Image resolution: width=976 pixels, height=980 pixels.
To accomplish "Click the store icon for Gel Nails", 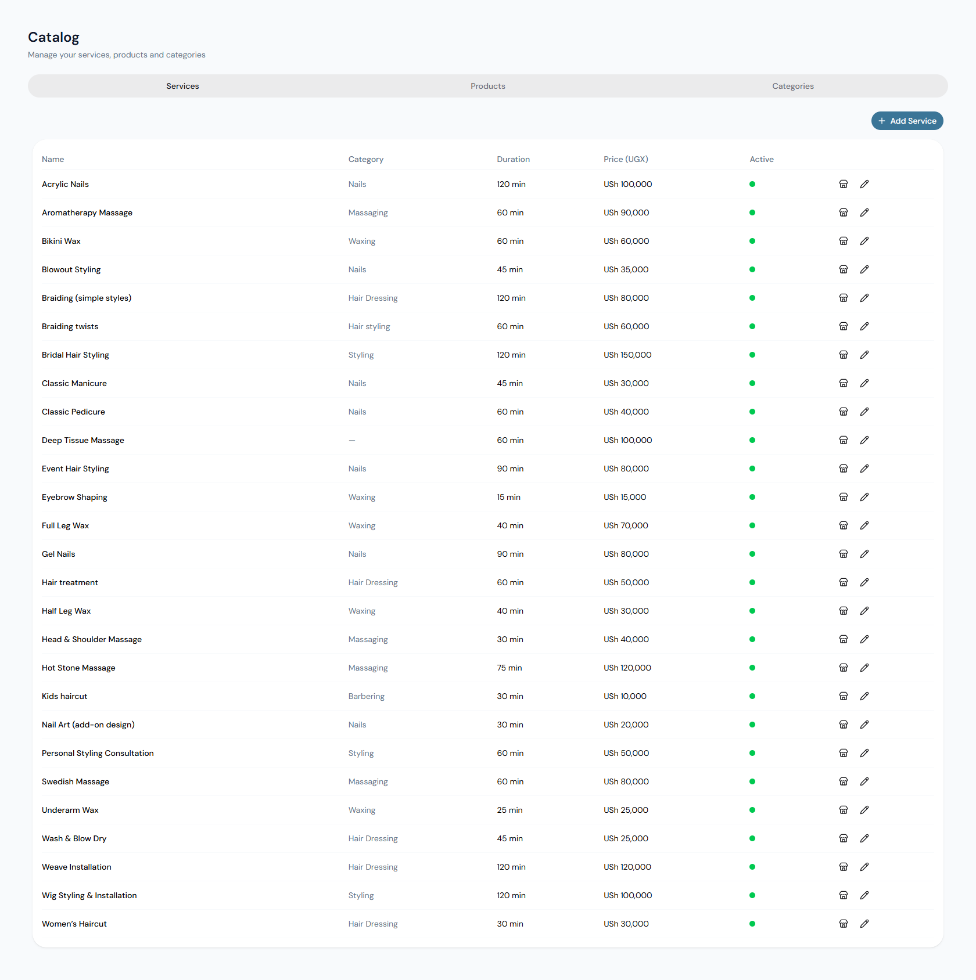I will click(844, 554).
